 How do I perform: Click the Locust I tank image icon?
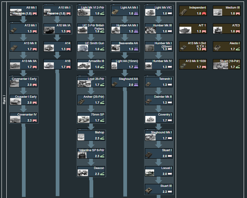[x=150, y=173]
